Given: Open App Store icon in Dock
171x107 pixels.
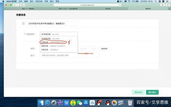Looking at the screenshot, I should 86,103.
